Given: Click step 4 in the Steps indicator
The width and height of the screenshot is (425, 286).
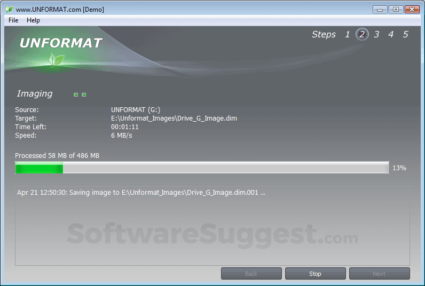Looking at the screenshot, I should (391, 34).
